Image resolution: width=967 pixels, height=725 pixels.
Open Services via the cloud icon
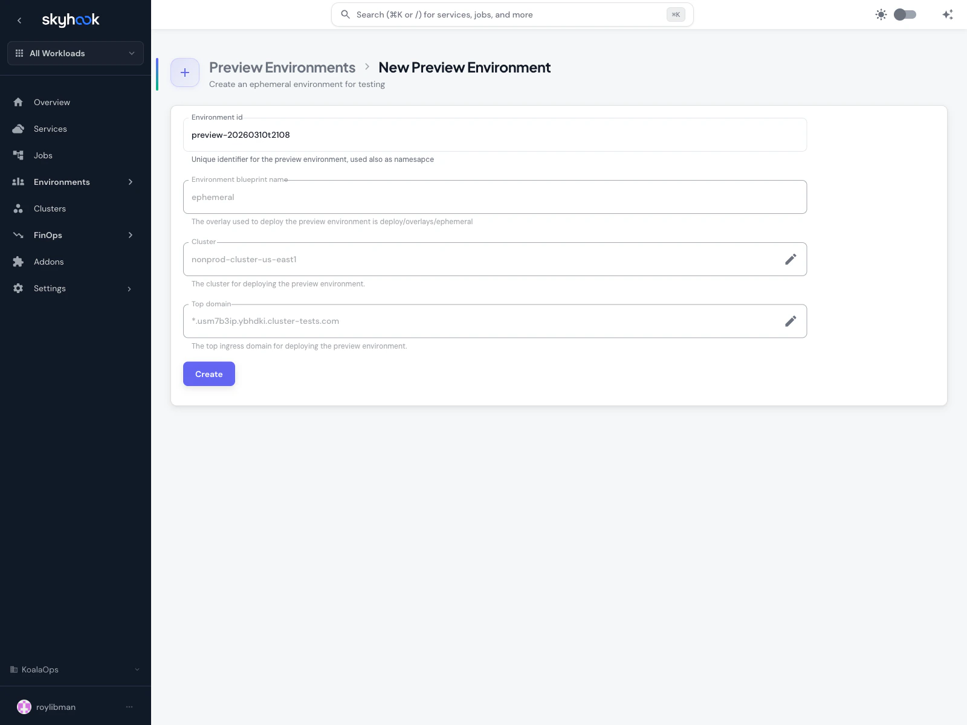pyautogui.click(x=18, y=129)
